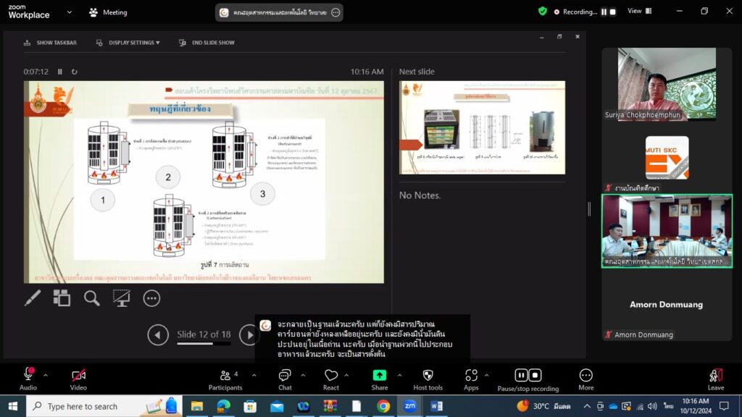Open the View layout dropdown
This screenshot has width=742, height=417.
(639, 12)
